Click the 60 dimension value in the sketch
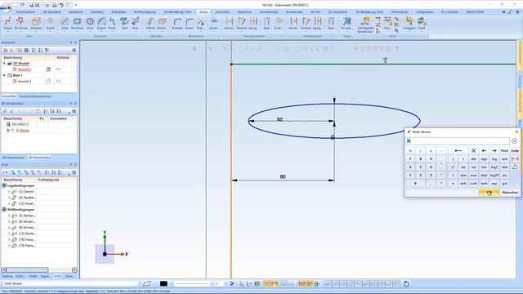Image resolution: width=523 pixels, height=294 pixels. click(x=283, y=176)
